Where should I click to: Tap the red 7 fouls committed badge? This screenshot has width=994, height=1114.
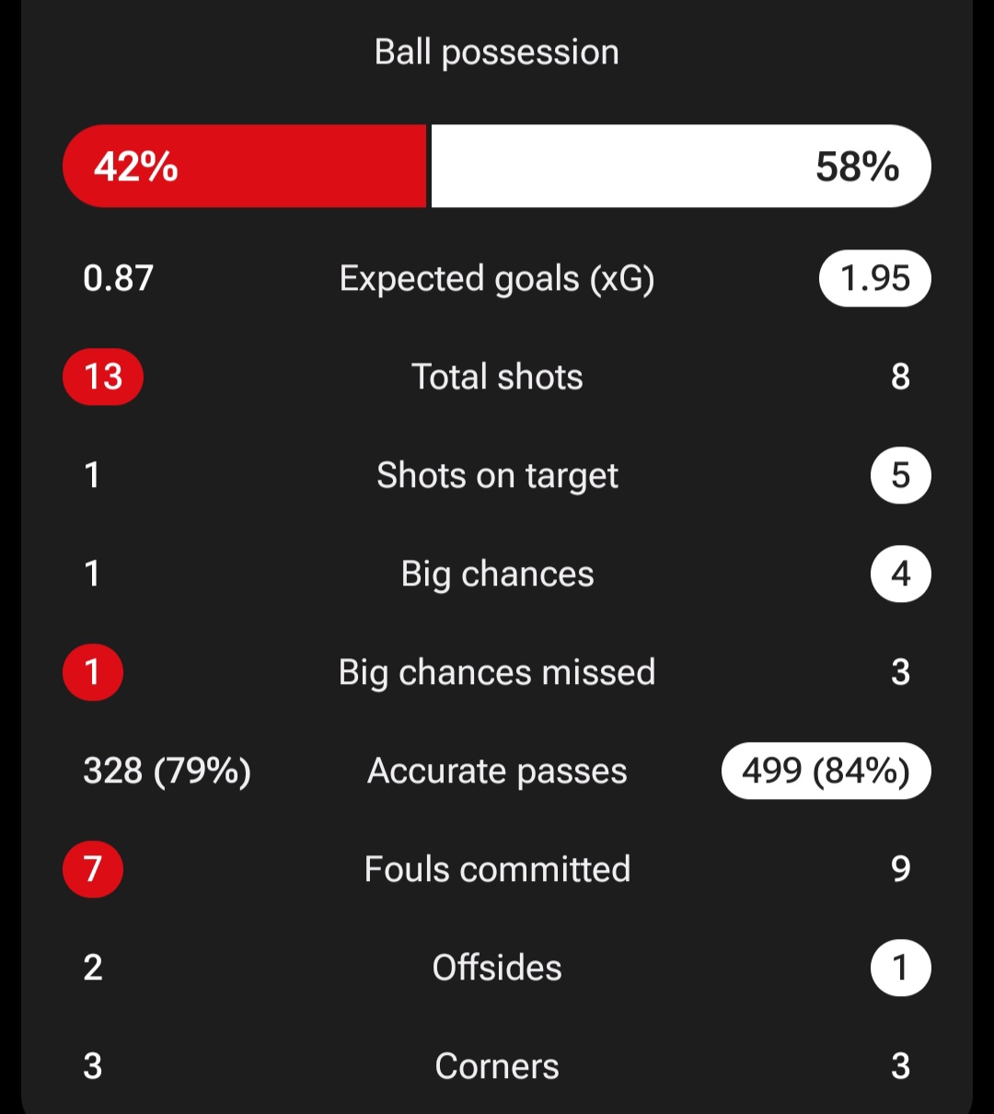92,869
